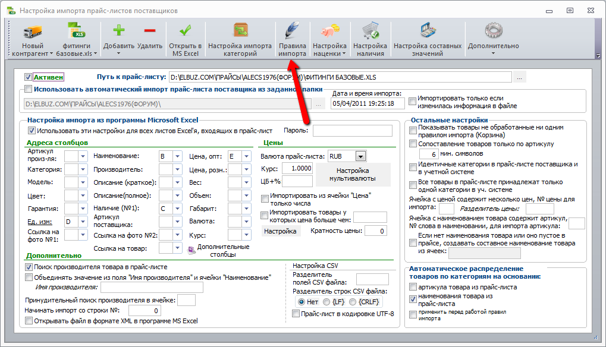Expand the Добавить dropdown arrow
Screen dimensions: 606x347
pos(119,53)
